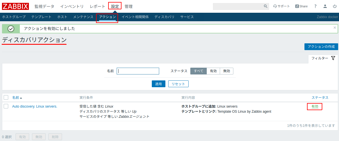Sign out using the power icon
This screenshot has height=141, width=339.
(x=334, y=6)
